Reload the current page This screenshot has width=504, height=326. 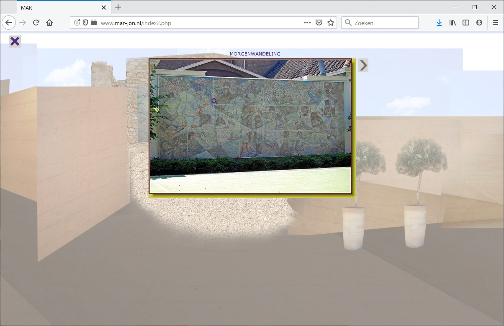coord(36,23)
